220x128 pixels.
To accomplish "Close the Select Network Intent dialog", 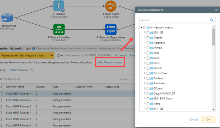I will click(x=216, y=10).
